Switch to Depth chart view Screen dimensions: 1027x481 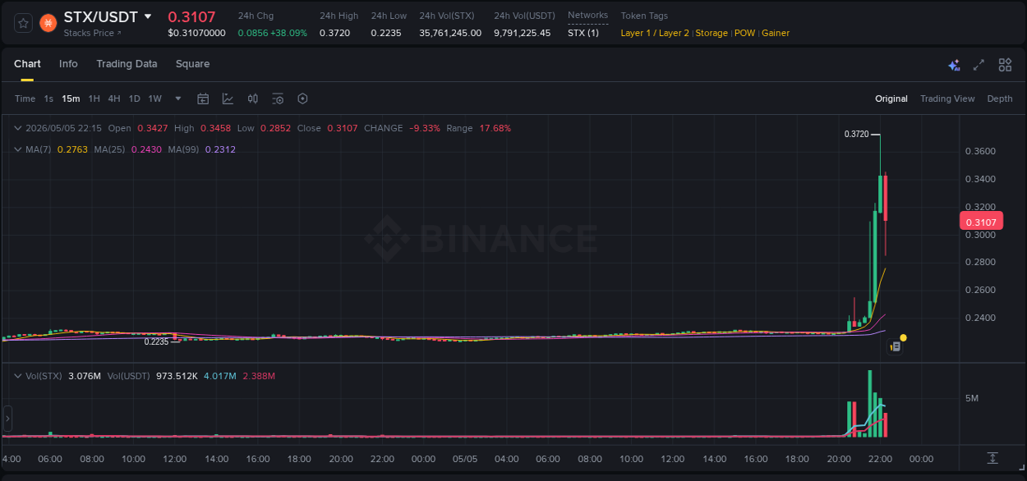[x=1000, y=98]
